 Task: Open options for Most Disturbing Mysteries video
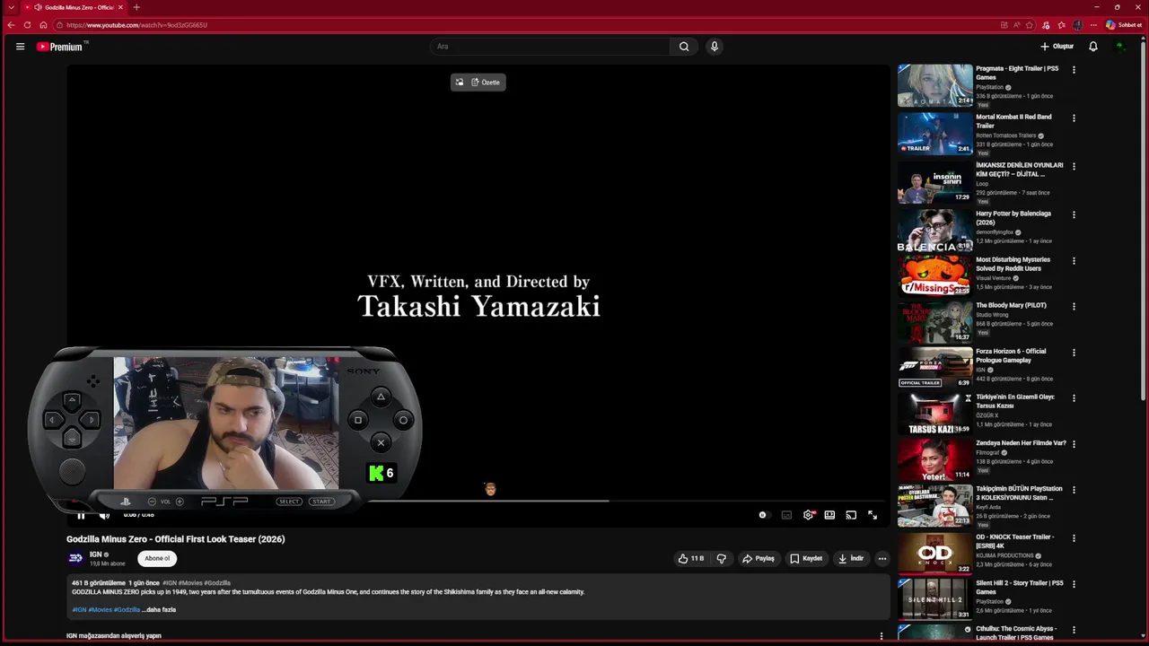1074,261
